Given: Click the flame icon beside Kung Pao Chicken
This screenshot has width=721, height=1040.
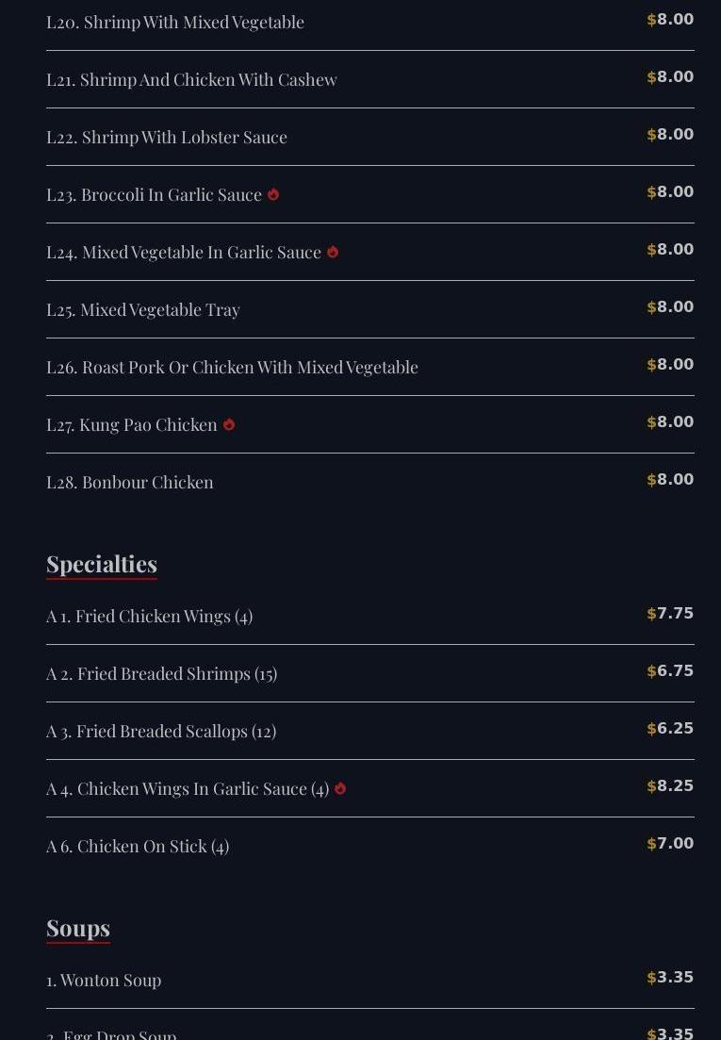Looking at the screenshot, I should [x=229, y=424].
